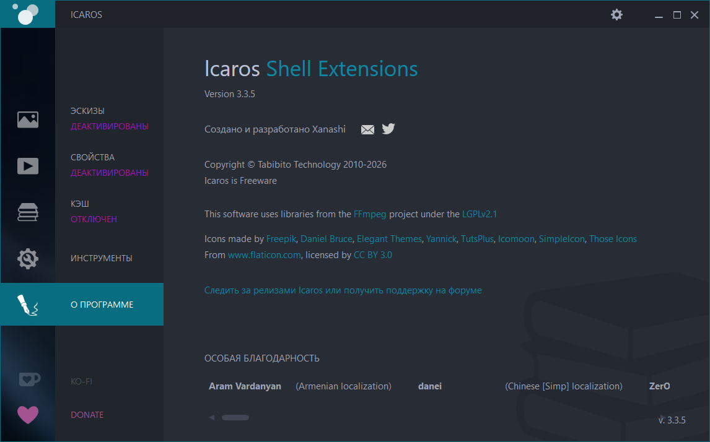Open the КЭШ section
Image resolution: width=710 pixels, height=442 pixels.
[x=81, y=204]
